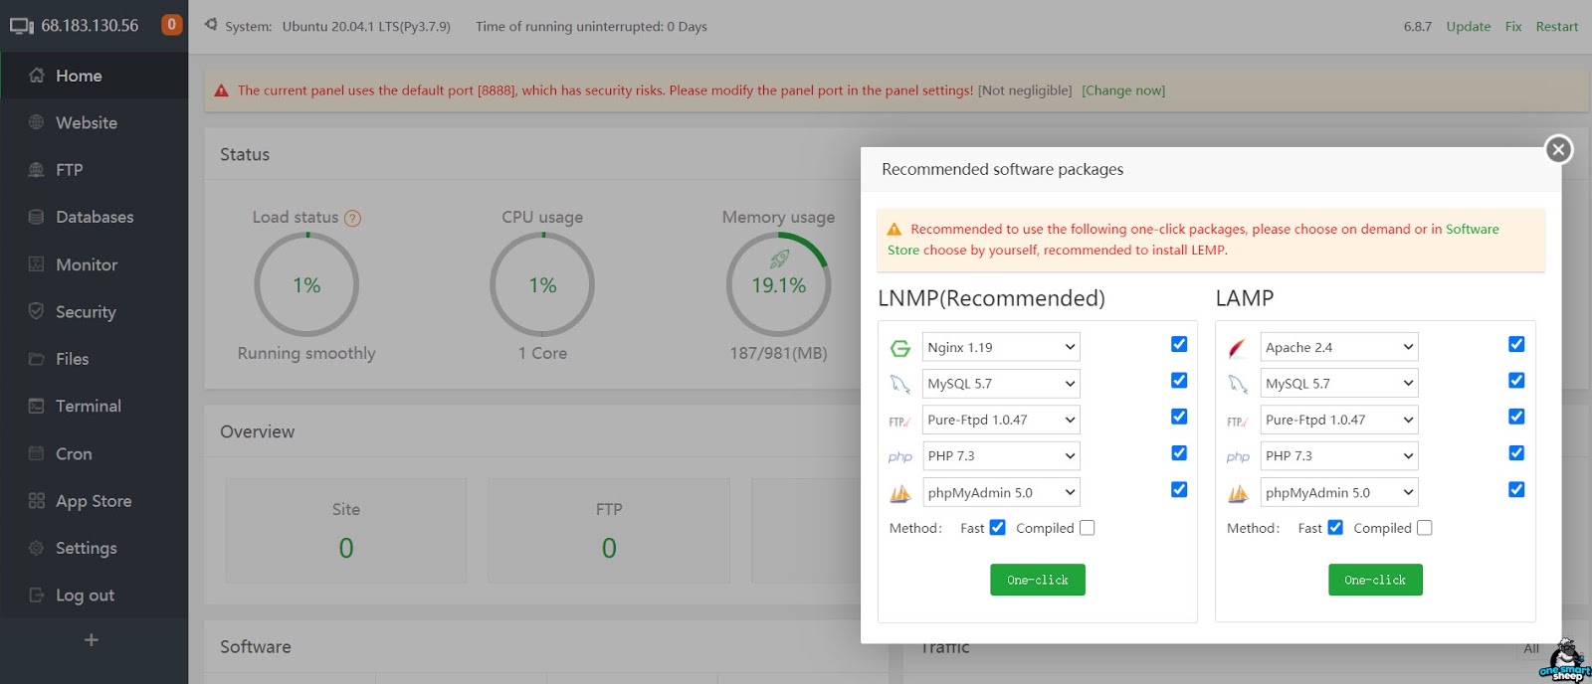Toggle Fast method checkbox in LNMP
This screenshot has width=1592, height=684.
click(998, 528)
